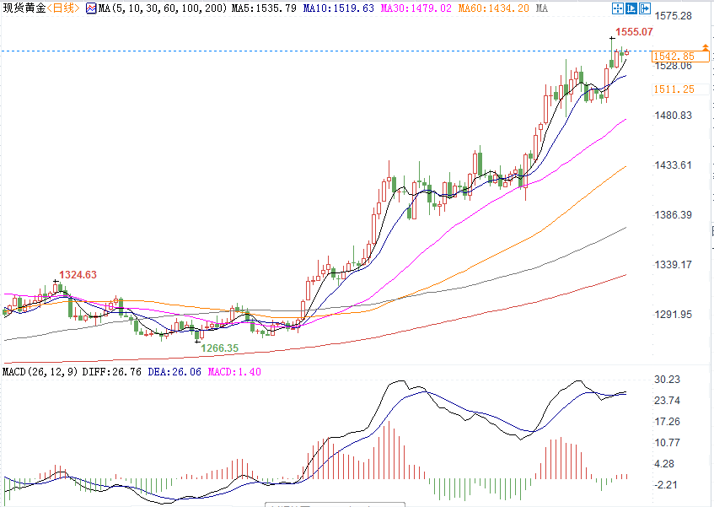Enable the crosshair cursor tool

[617, 8]
